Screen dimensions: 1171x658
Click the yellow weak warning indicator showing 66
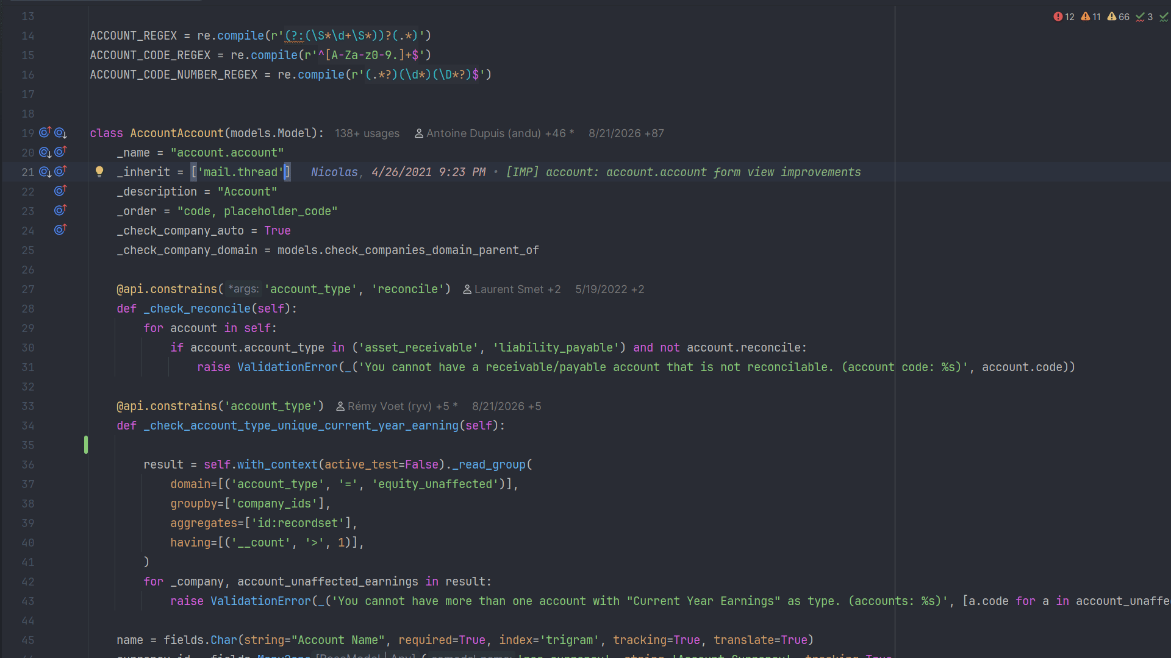point(1118,17)
